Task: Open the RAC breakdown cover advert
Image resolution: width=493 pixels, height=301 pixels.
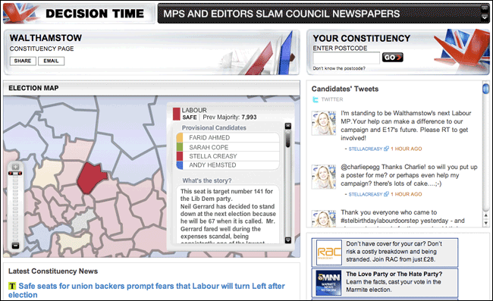Action: (x=385, y=252)
